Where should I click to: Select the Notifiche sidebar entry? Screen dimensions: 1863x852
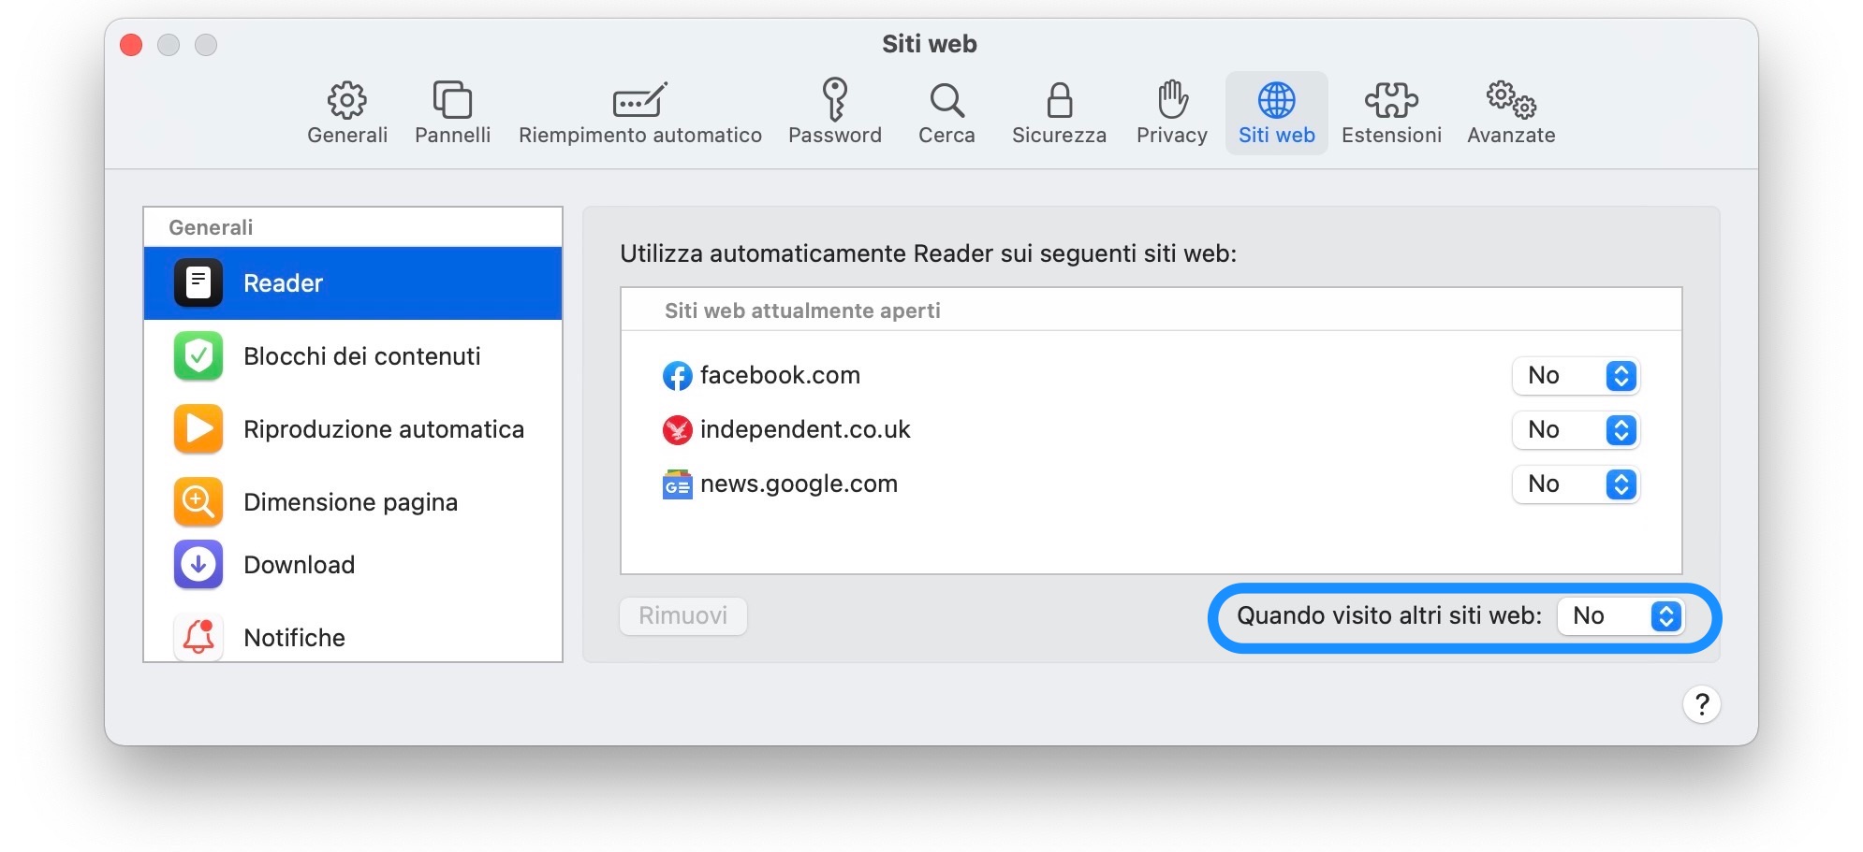293,637
